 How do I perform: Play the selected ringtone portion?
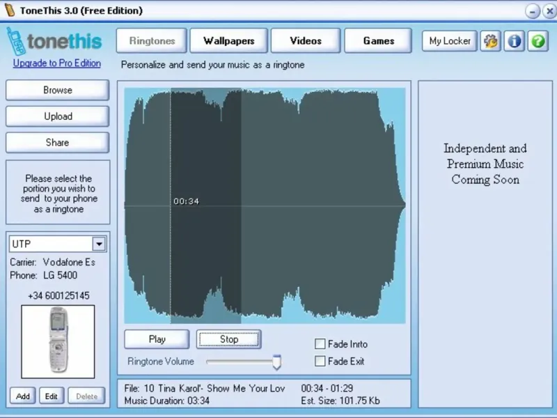click(x=157, y=339)
